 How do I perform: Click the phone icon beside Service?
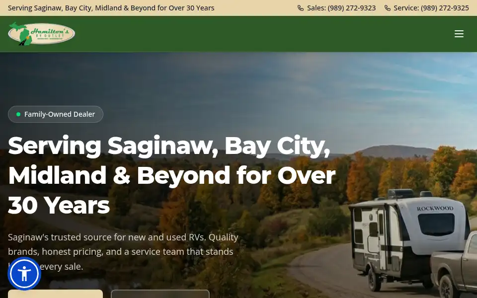(387, 8)
